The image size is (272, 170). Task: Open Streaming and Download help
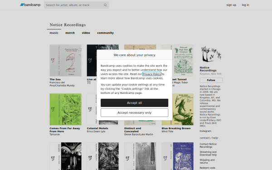point(208,153)
